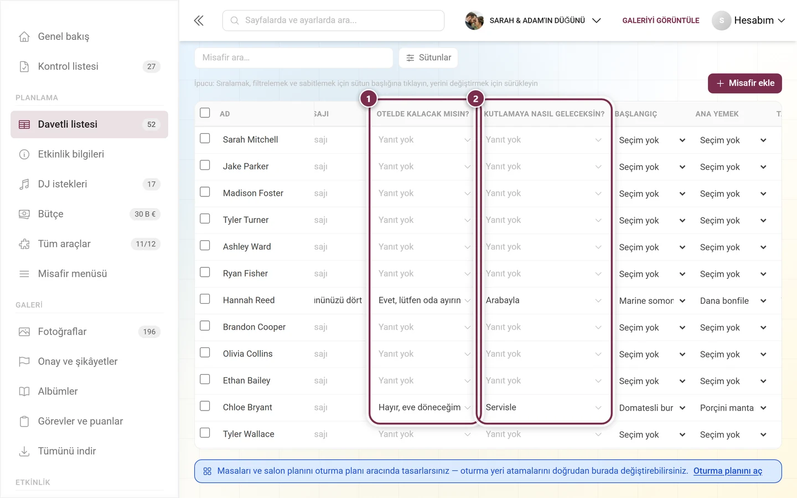Click the Genel bakış home icon
Image resolution: width=797 pixels, height=498 pixels.
pos(24,37)
